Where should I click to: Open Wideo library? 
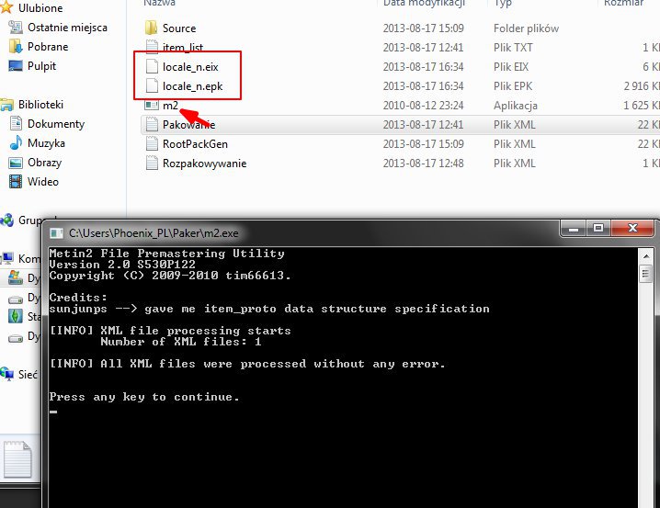click(43, 182)
